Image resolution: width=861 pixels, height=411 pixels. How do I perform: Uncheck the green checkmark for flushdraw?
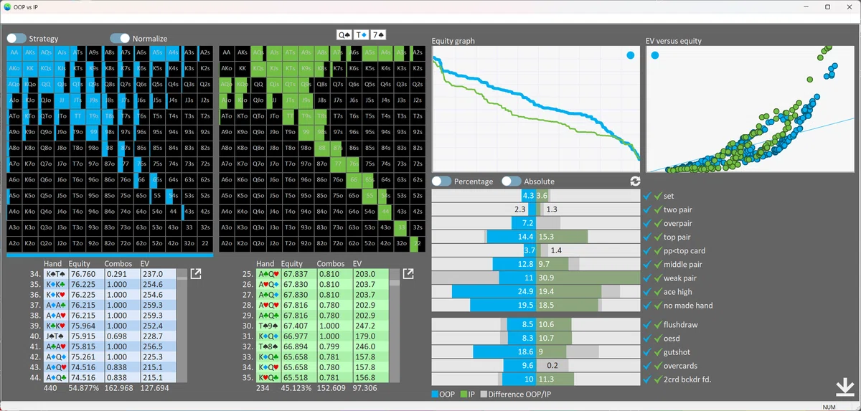click(x=658, y=325)
